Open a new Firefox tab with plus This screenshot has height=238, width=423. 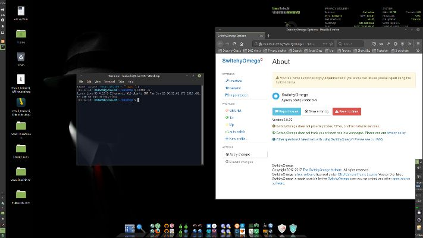[268, 36]
